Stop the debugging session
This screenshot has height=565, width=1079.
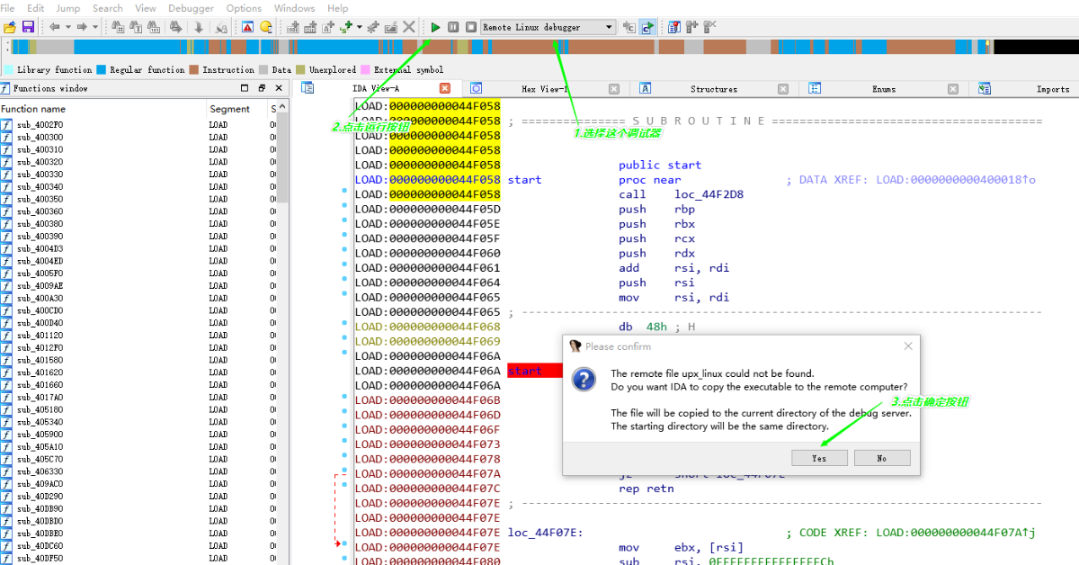click(x=470, y=27)
